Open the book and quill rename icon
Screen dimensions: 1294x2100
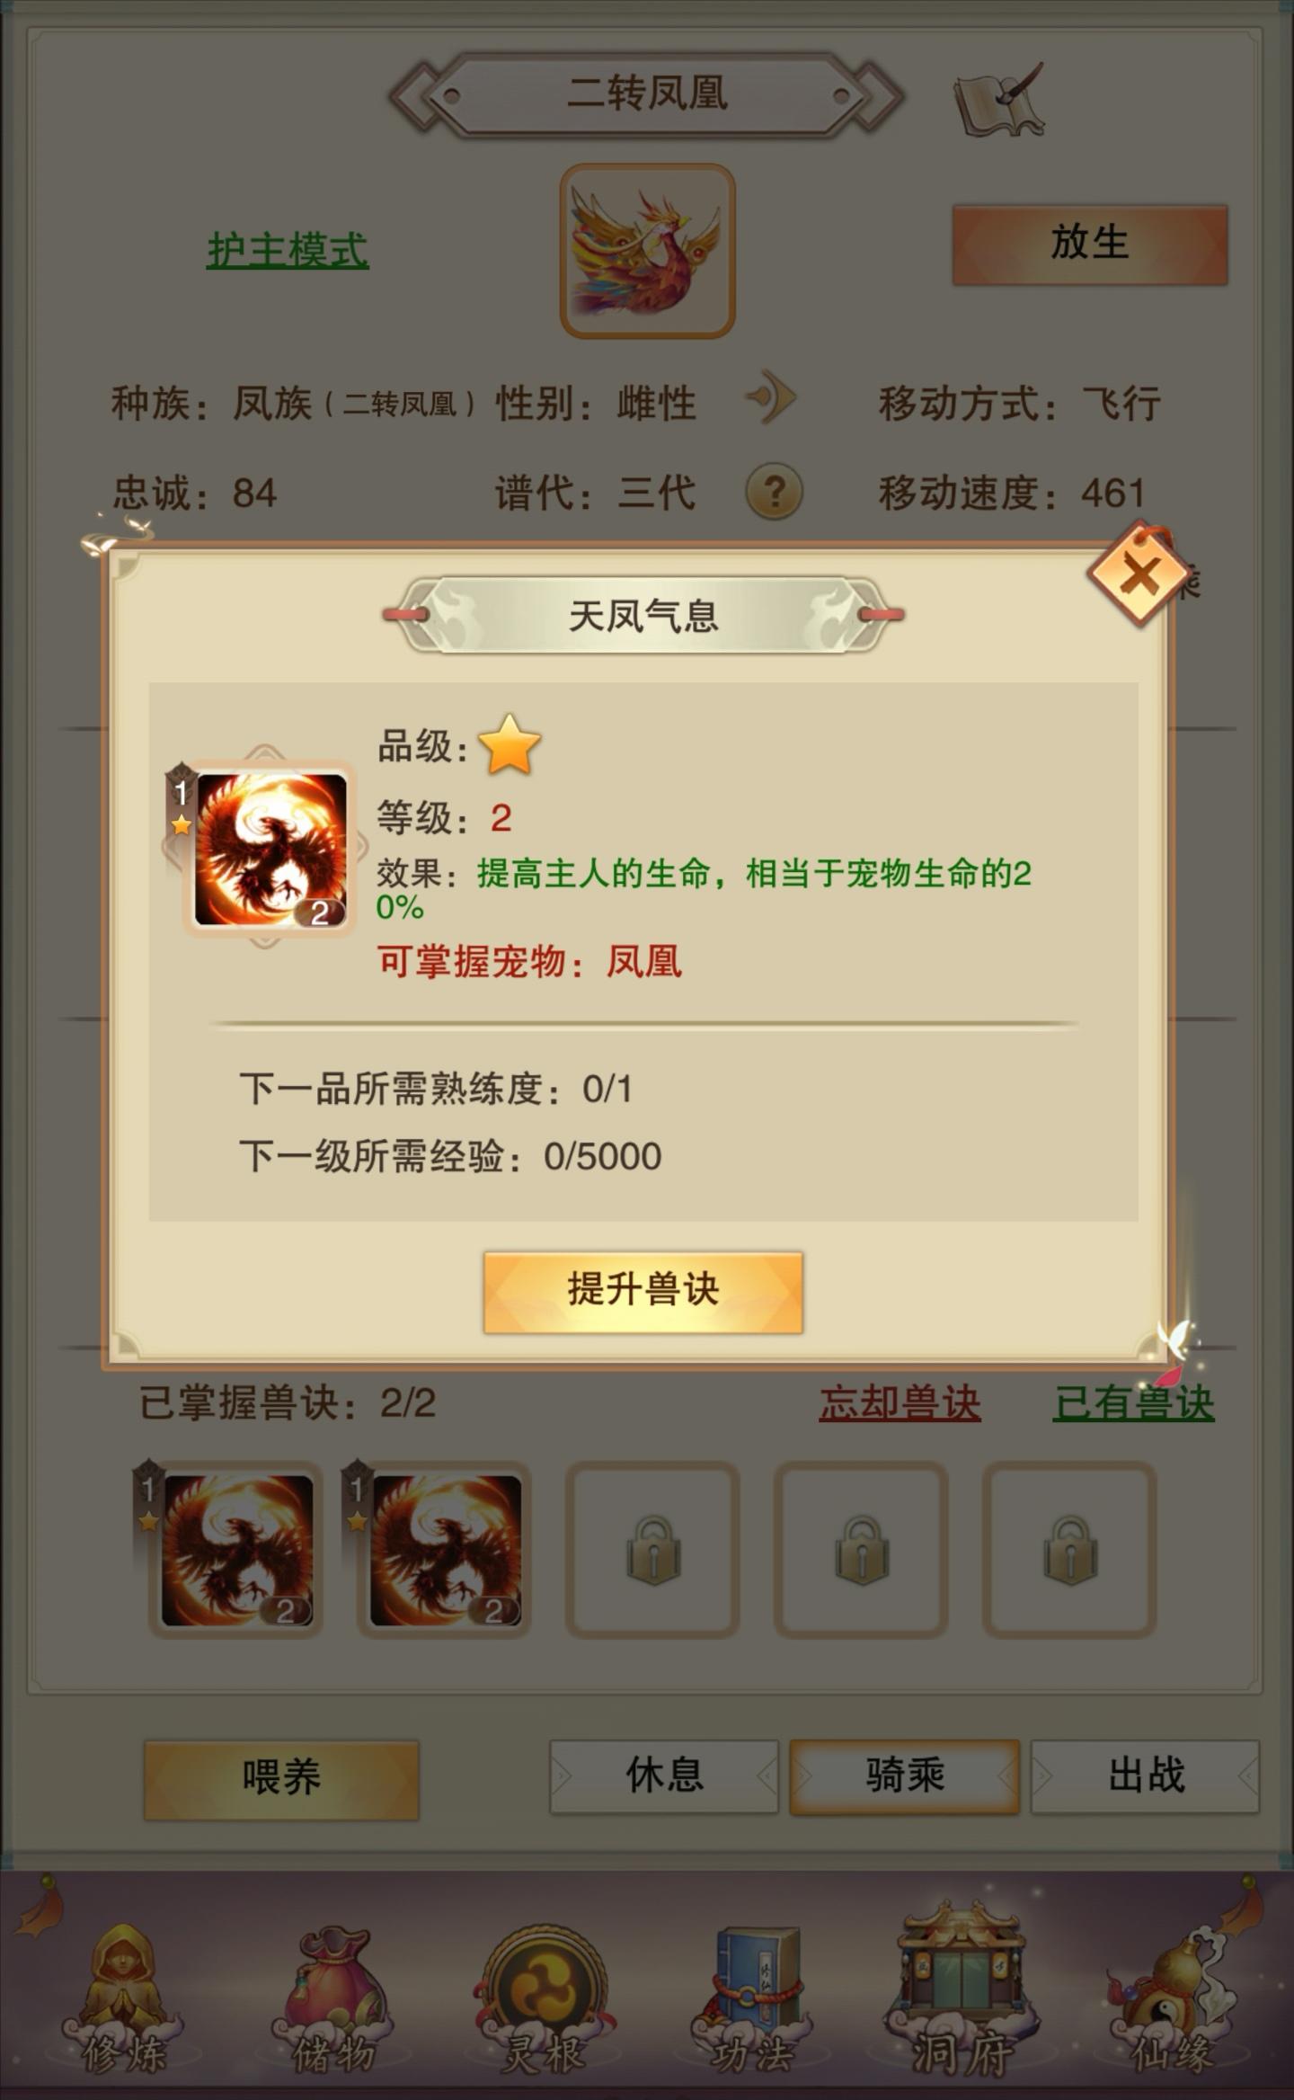tap(999, 98)
